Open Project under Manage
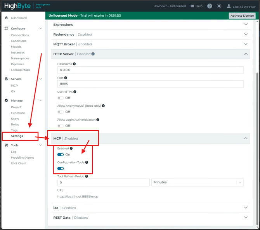The height and width of the screenshot is (230, 260). [16, 107]
